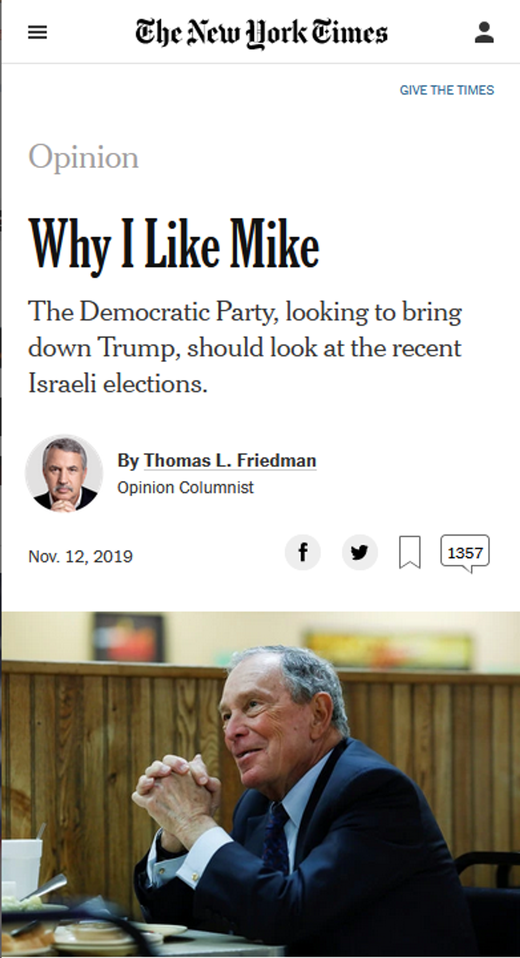Open comments via the speech bubble icon
Screen dimensions: 520x958
(x=464, y=552)
